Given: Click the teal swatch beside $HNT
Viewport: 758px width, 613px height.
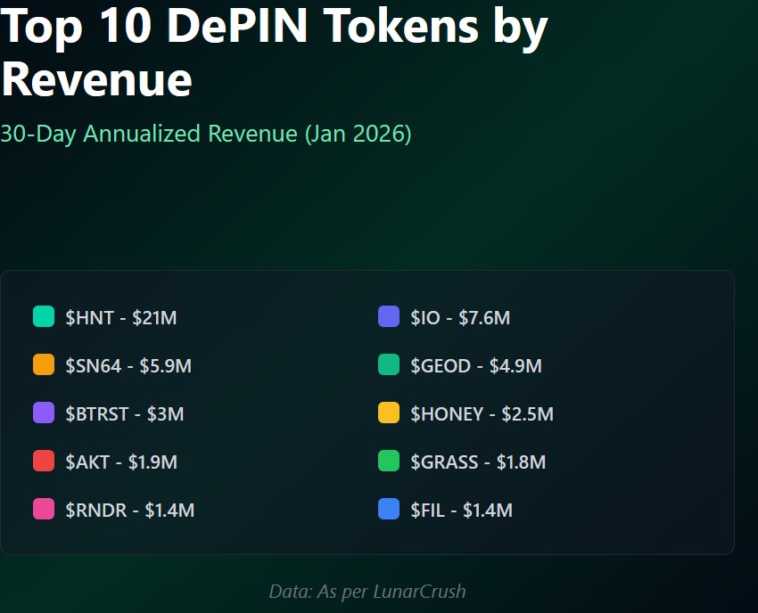Looking at the screenshot, I should pyautogui.click(x=44, y=316).
